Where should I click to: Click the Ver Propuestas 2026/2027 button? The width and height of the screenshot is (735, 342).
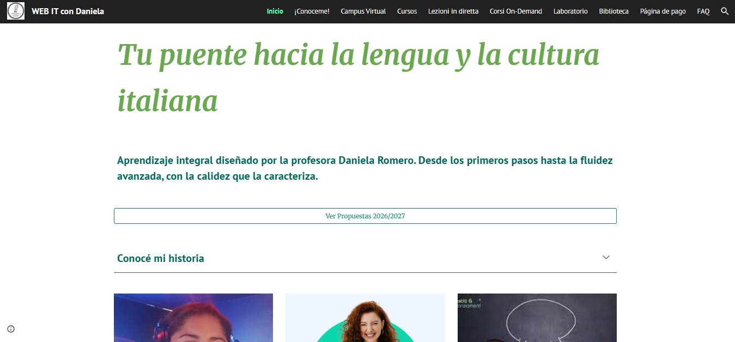[365, 216]
